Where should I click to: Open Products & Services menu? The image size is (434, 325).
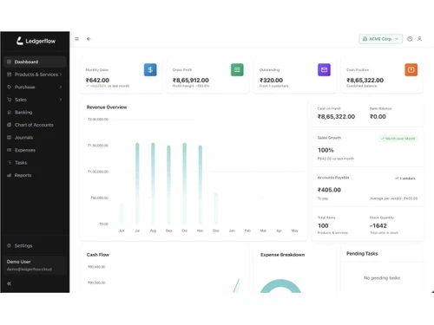[x=35, y=75]
